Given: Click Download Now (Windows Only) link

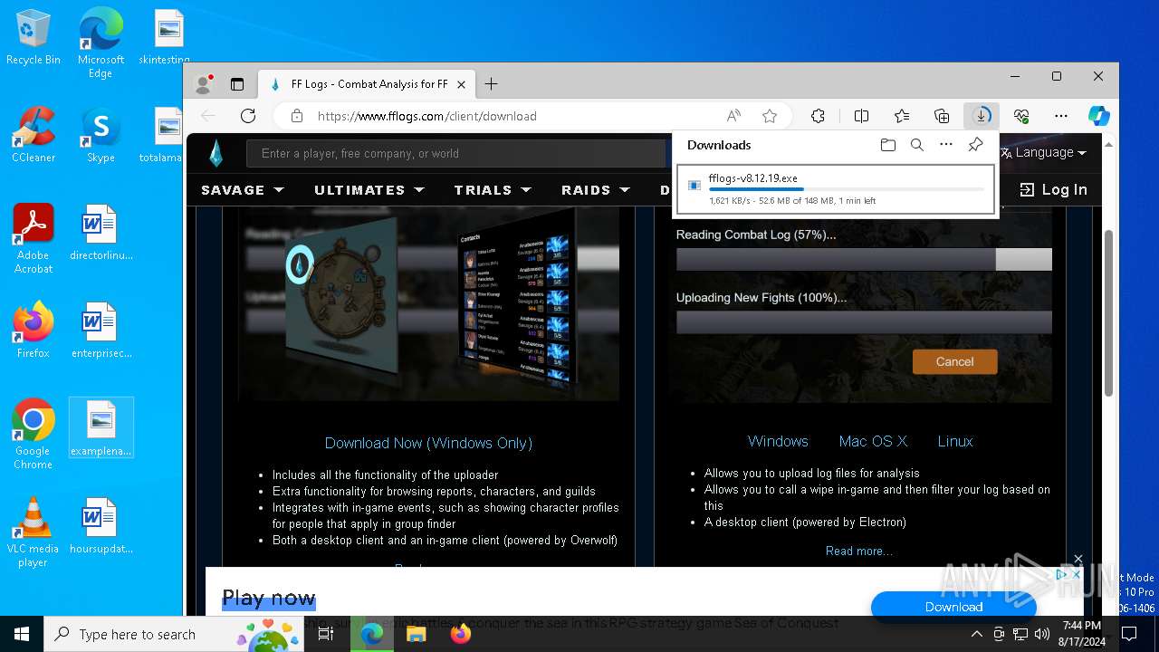Looking at the screenshot, I should coord(428,443).
